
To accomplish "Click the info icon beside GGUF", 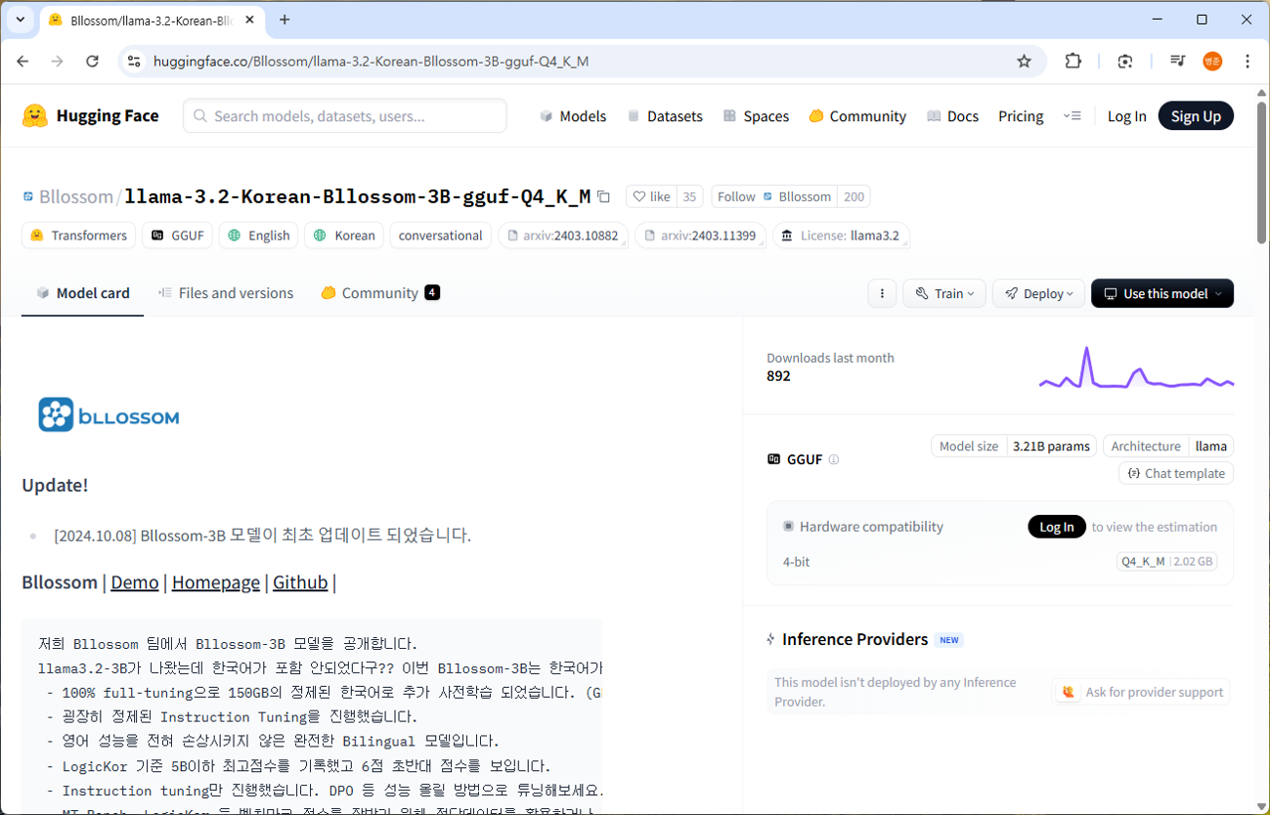I will click(x=834, y=459).
